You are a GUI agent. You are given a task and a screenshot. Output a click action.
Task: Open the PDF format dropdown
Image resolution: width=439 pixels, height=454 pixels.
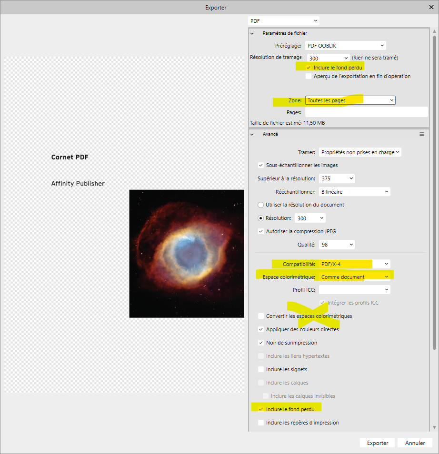pyautogui.click(x=283, y=21)
